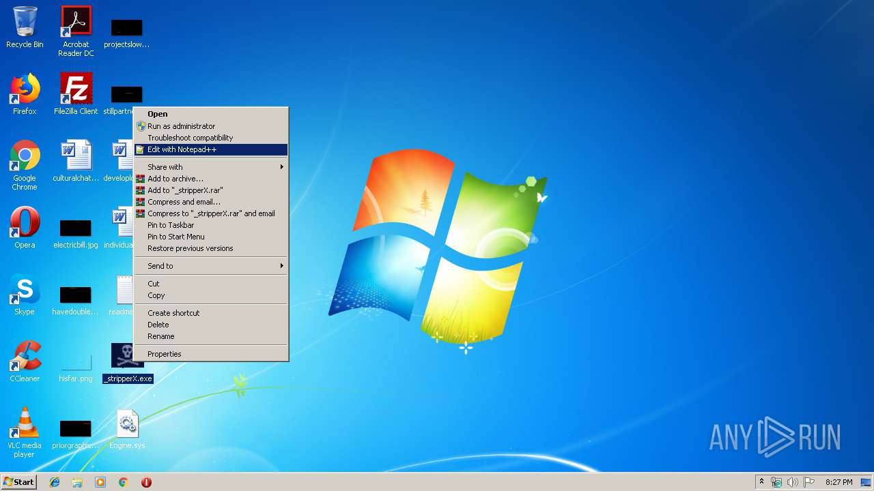The image size is (874, 491).
Task: Choose Compress to "_stripperX.rar" and email
Action: pos(210,213)
